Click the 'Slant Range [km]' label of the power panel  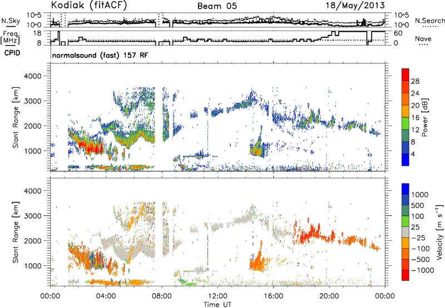click(x=16, y=117)
